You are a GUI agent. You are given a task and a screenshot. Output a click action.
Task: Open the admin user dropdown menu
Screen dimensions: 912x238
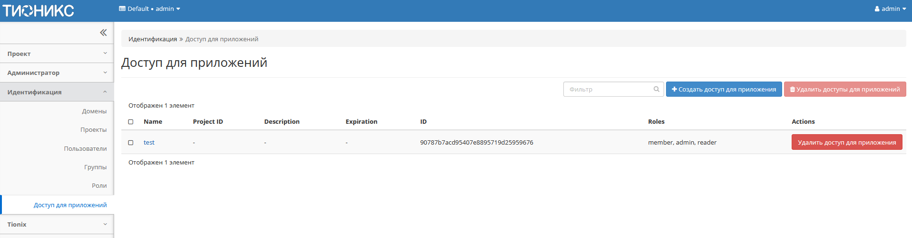(890, 9)
